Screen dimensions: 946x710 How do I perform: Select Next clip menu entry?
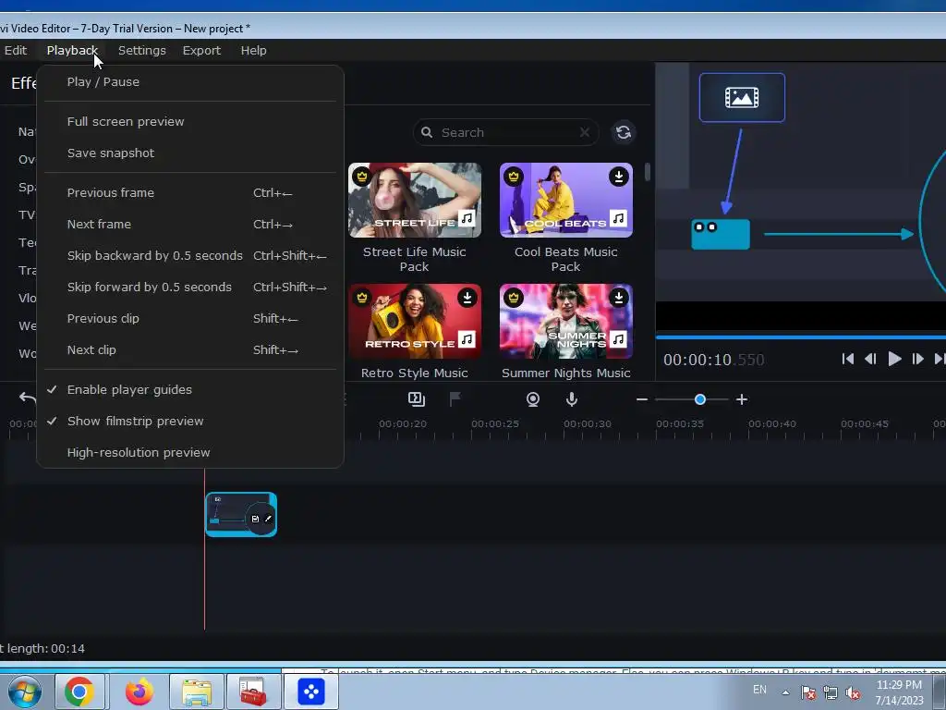(x=190, y=349)
